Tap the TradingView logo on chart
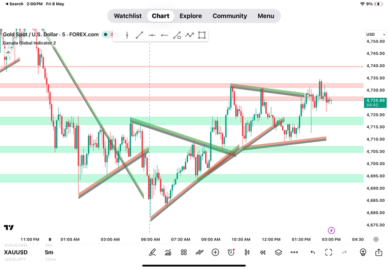This screenshot has height=269, width=388. pos(9,227)
